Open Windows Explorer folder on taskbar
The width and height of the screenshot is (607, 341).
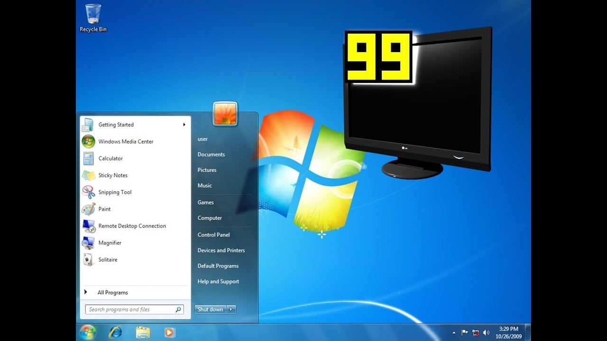[x=143, y=332]
